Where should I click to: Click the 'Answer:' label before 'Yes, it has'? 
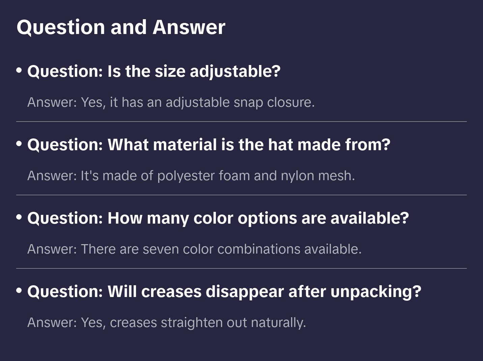(52, 102)
